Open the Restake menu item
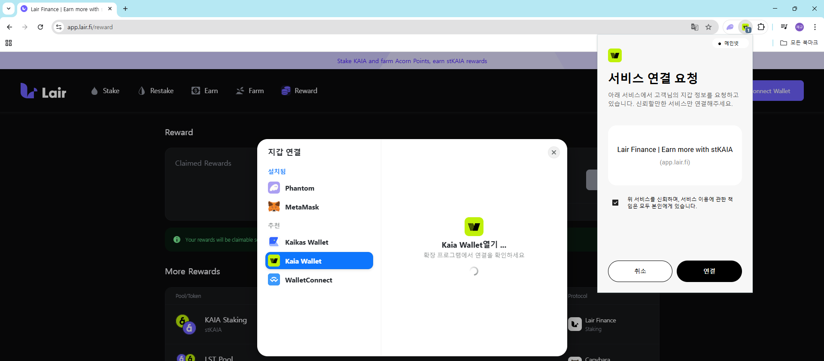Image resolution: width=824 pixels, height=361 pixels. (x=156, y=91)
